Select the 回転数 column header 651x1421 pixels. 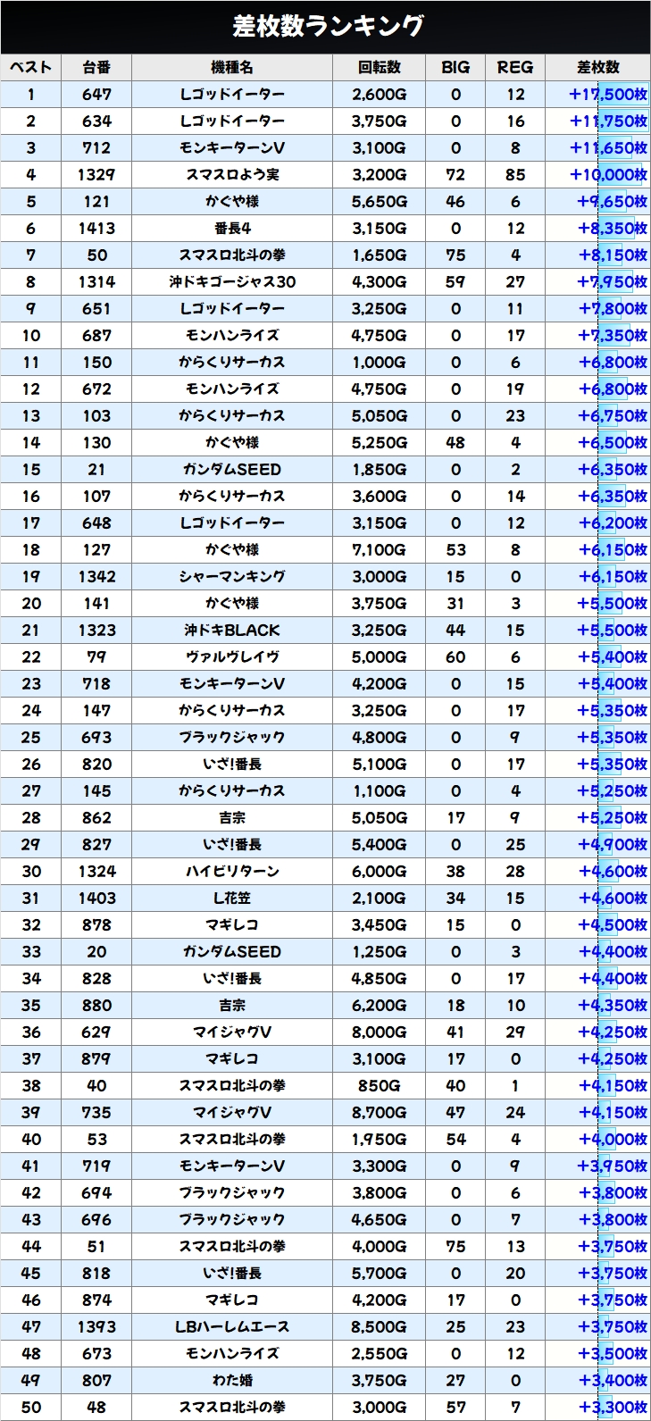coord(380,67)
